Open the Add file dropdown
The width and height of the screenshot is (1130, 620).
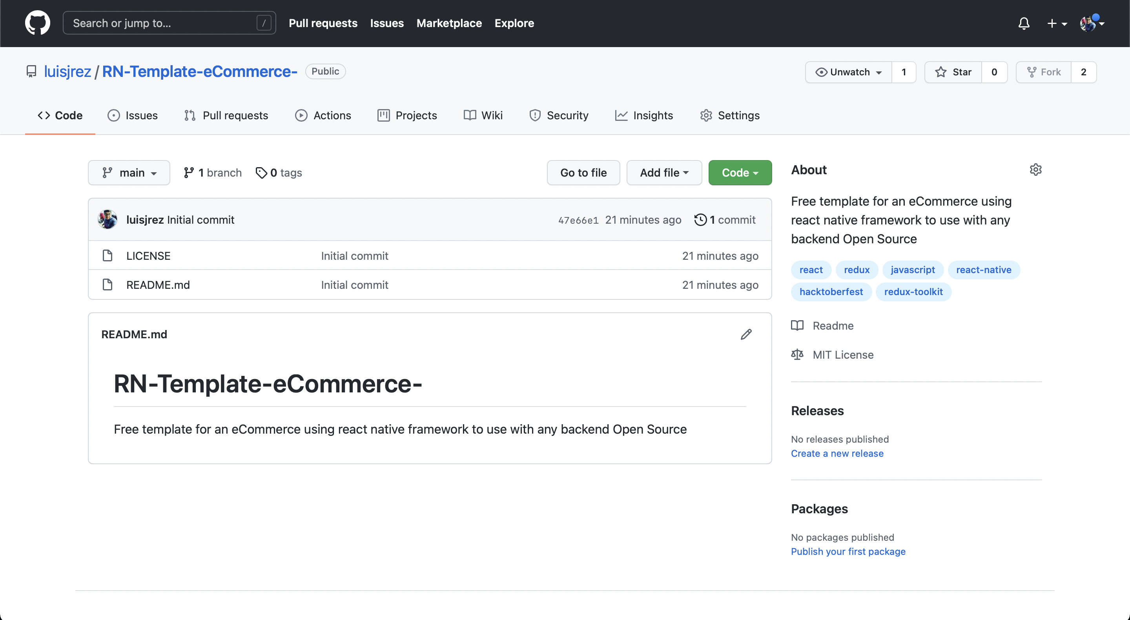click(664, 173)
